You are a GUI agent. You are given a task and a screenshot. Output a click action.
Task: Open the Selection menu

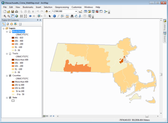(x=48, y=7)
